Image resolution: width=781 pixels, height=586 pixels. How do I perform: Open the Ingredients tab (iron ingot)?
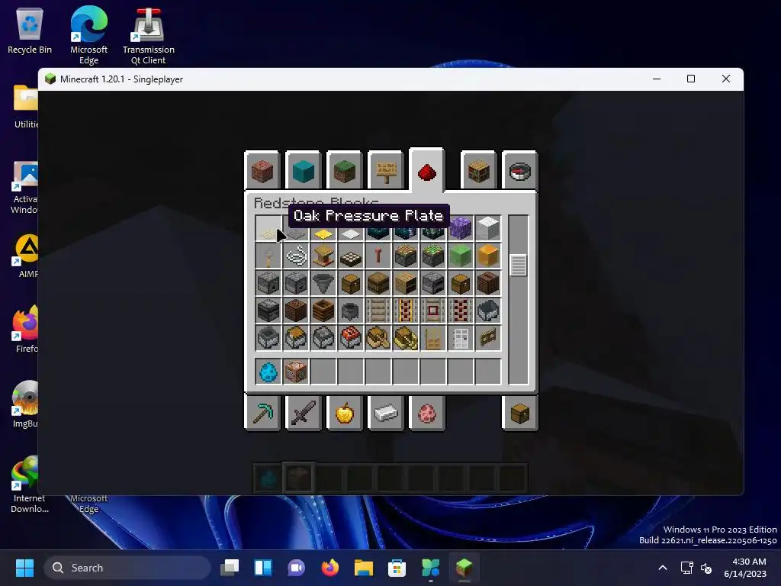pyautogui.click(x=385, y=413)
